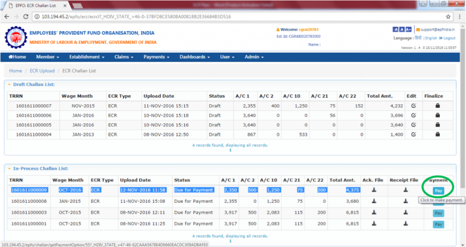Download Receipt File for challan 1601611000008
Viewport: 466px width, 247px height.
pos(405,201)
